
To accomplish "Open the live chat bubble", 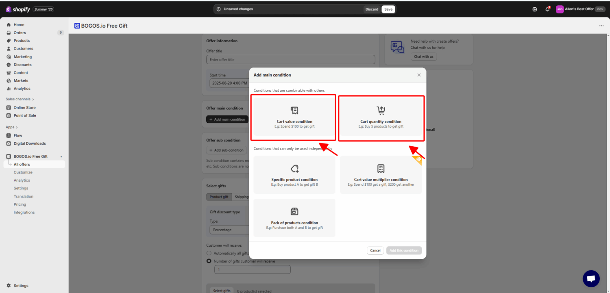I will pos(591,279).
